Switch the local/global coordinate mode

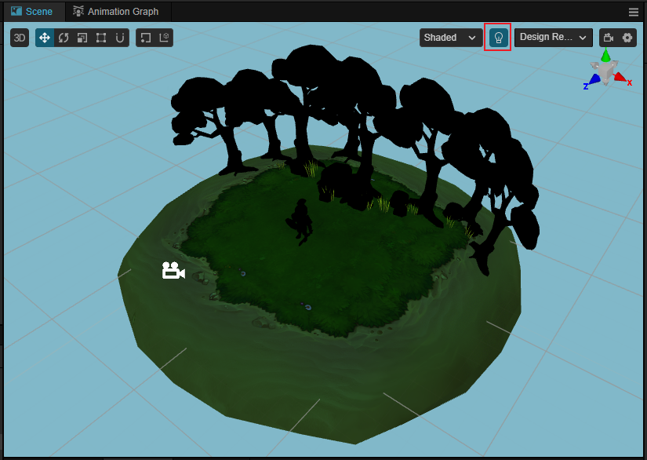pos(164,38)
